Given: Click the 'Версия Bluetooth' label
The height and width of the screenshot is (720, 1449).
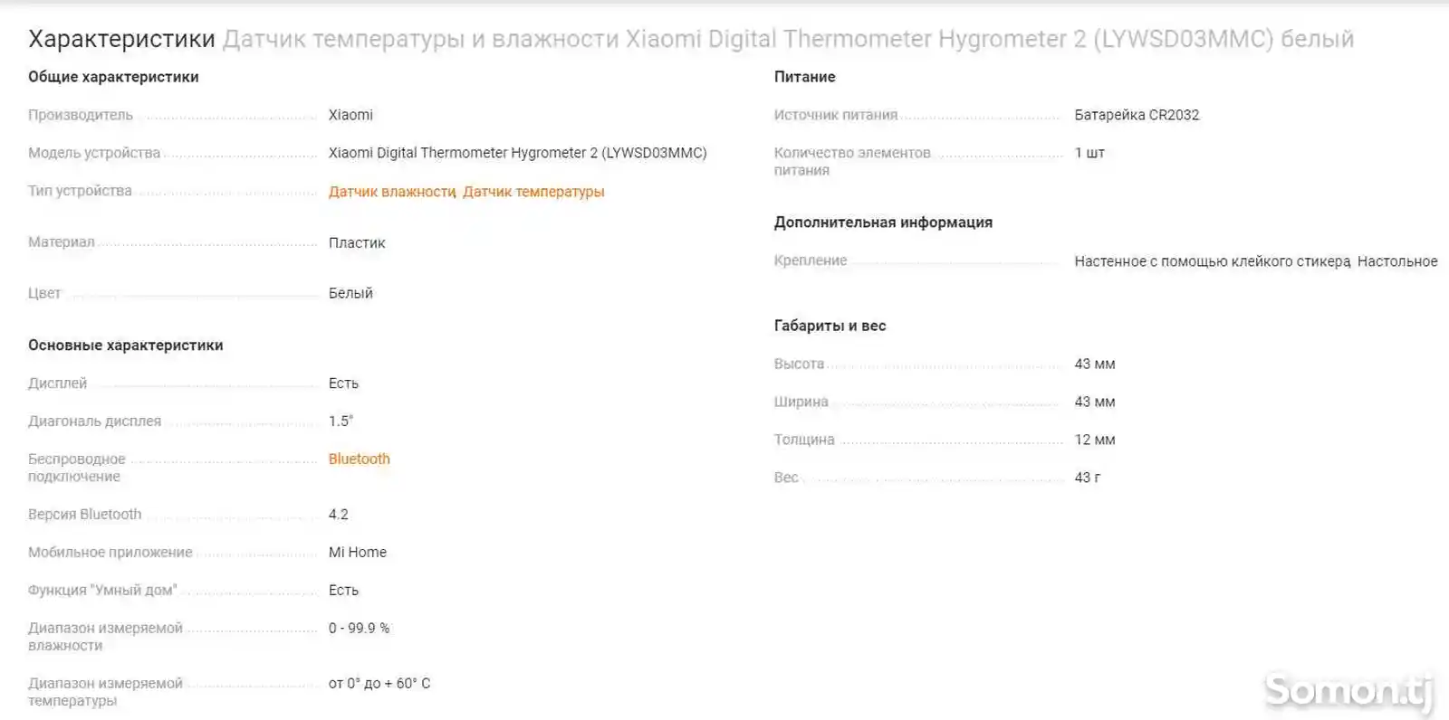Looking at the screenshot, I should pos(85,515).
